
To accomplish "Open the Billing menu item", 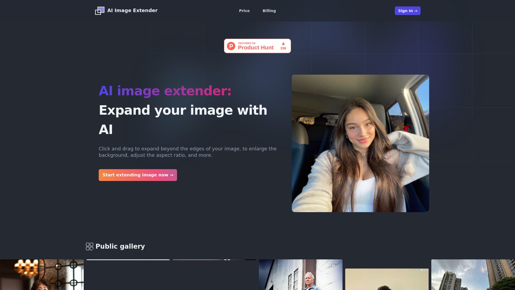I will tap(269, 11).
